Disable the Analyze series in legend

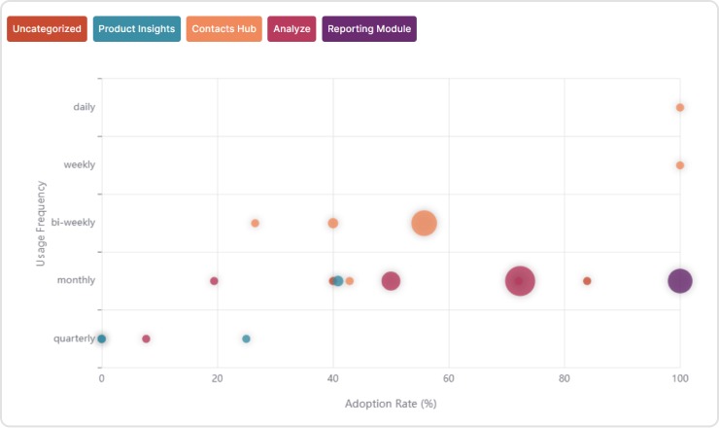tap(292, 29)
